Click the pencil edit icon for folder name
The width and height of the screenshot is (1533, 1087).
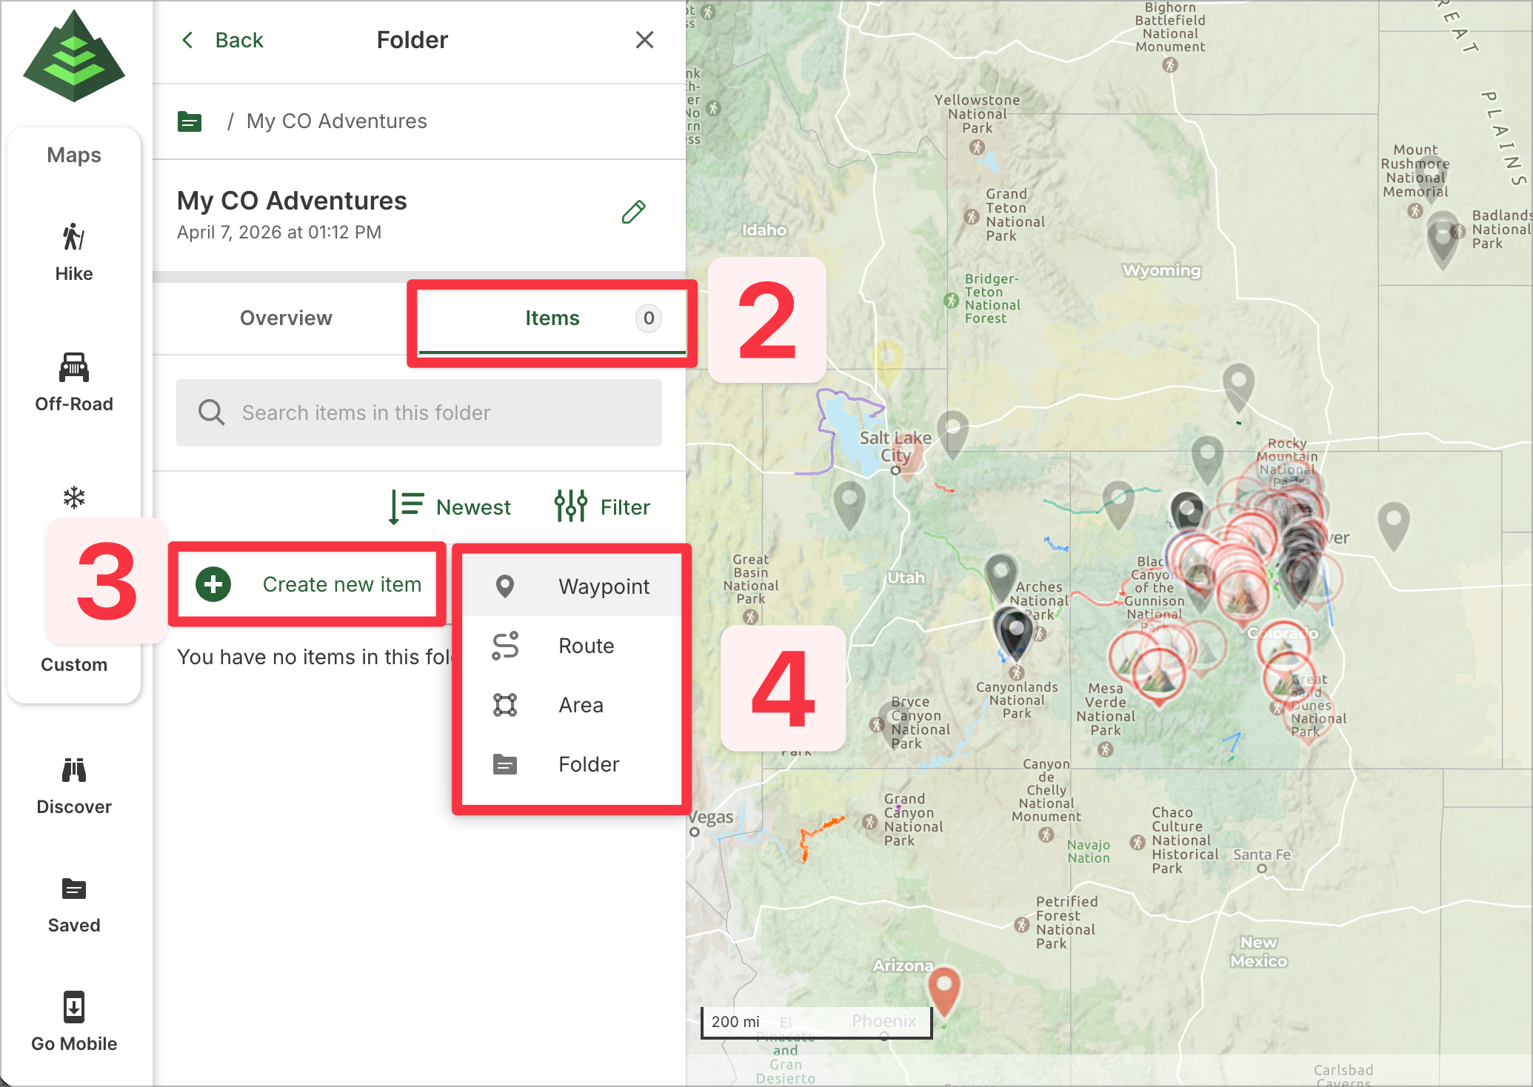633,213
